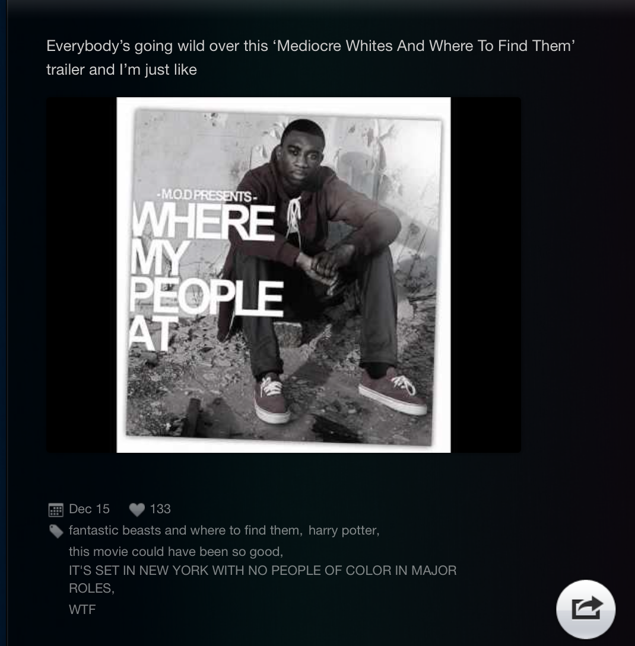Click the round share arrow button

(x=586, y=609)
